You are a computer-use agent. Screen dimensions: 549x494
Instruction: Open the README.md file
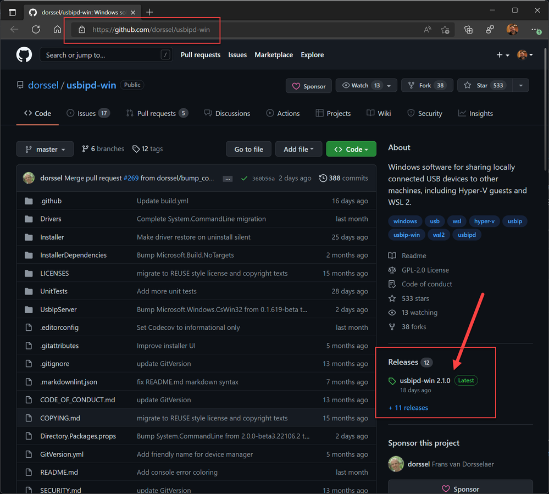[x=59, y=472]
